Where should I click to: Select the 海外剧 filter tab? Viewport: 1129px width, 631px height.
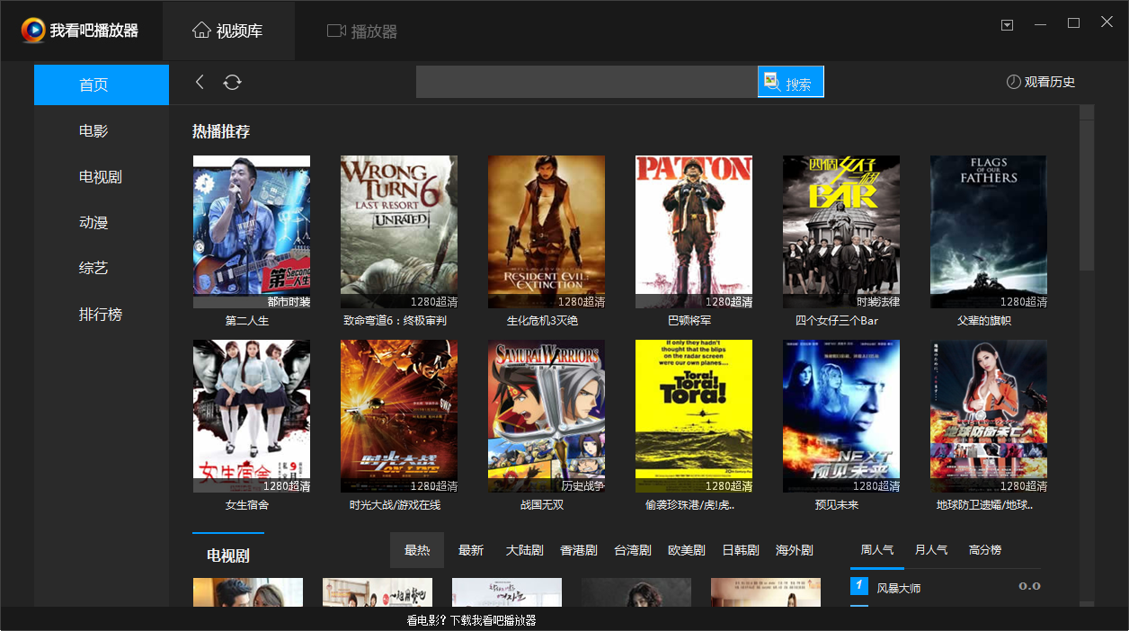795,550
